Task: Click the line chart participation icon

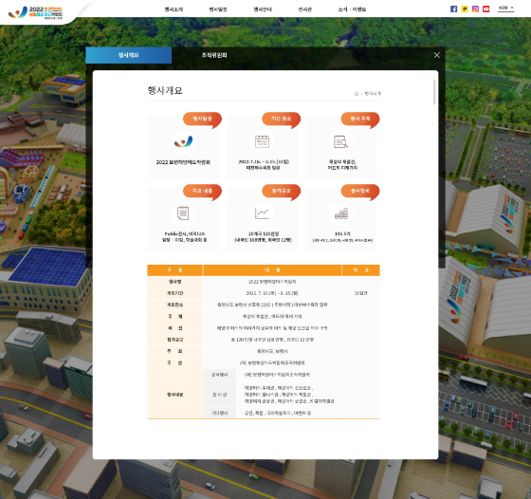Action: pos(262,213)
